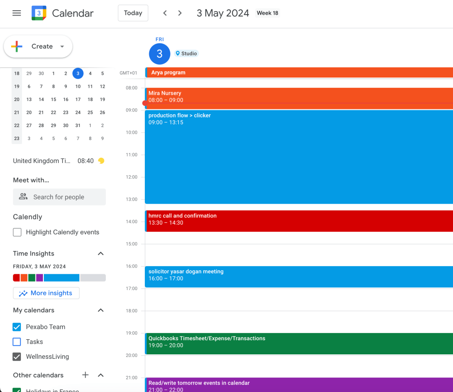
Task: Click the colorful plus Create icon
Action: pyautogui.click(x=17, y=46)
